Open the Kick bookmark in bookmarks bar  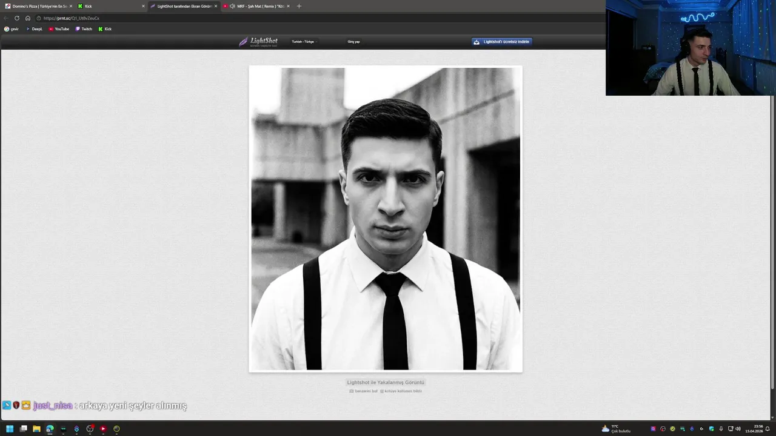[105, 29]
